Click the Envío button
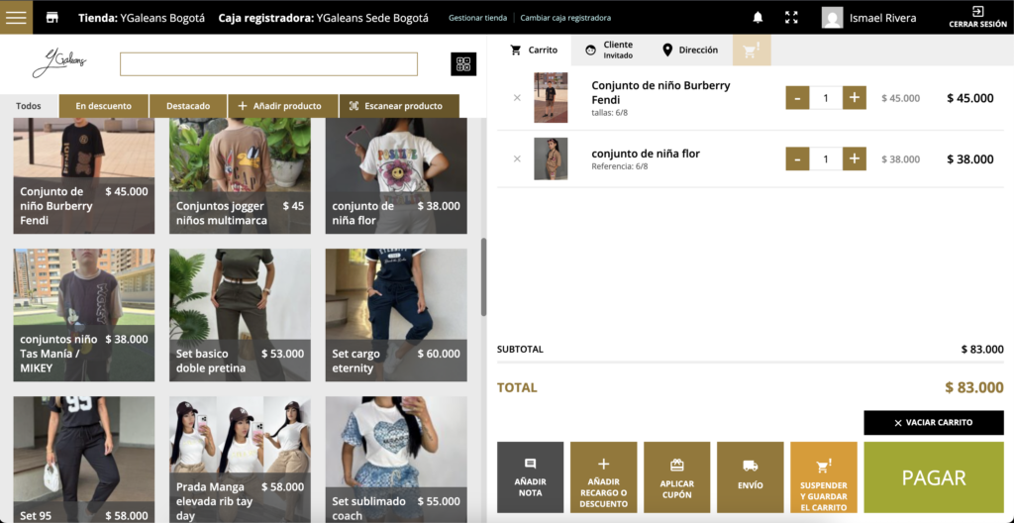The width and height of the screenshot is (1014, 523). click(751, 477)
